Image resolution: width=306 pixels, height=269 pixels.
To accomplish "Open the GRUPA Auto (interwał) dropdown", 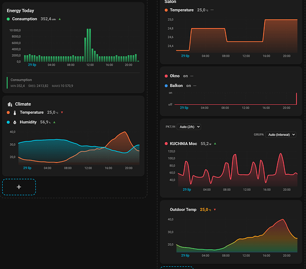I will click(281, 134).
